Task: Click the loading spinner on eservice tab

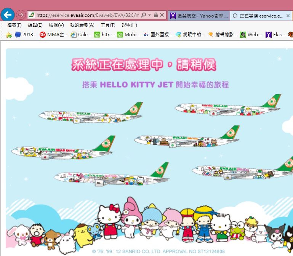Action: click(235, 16)
